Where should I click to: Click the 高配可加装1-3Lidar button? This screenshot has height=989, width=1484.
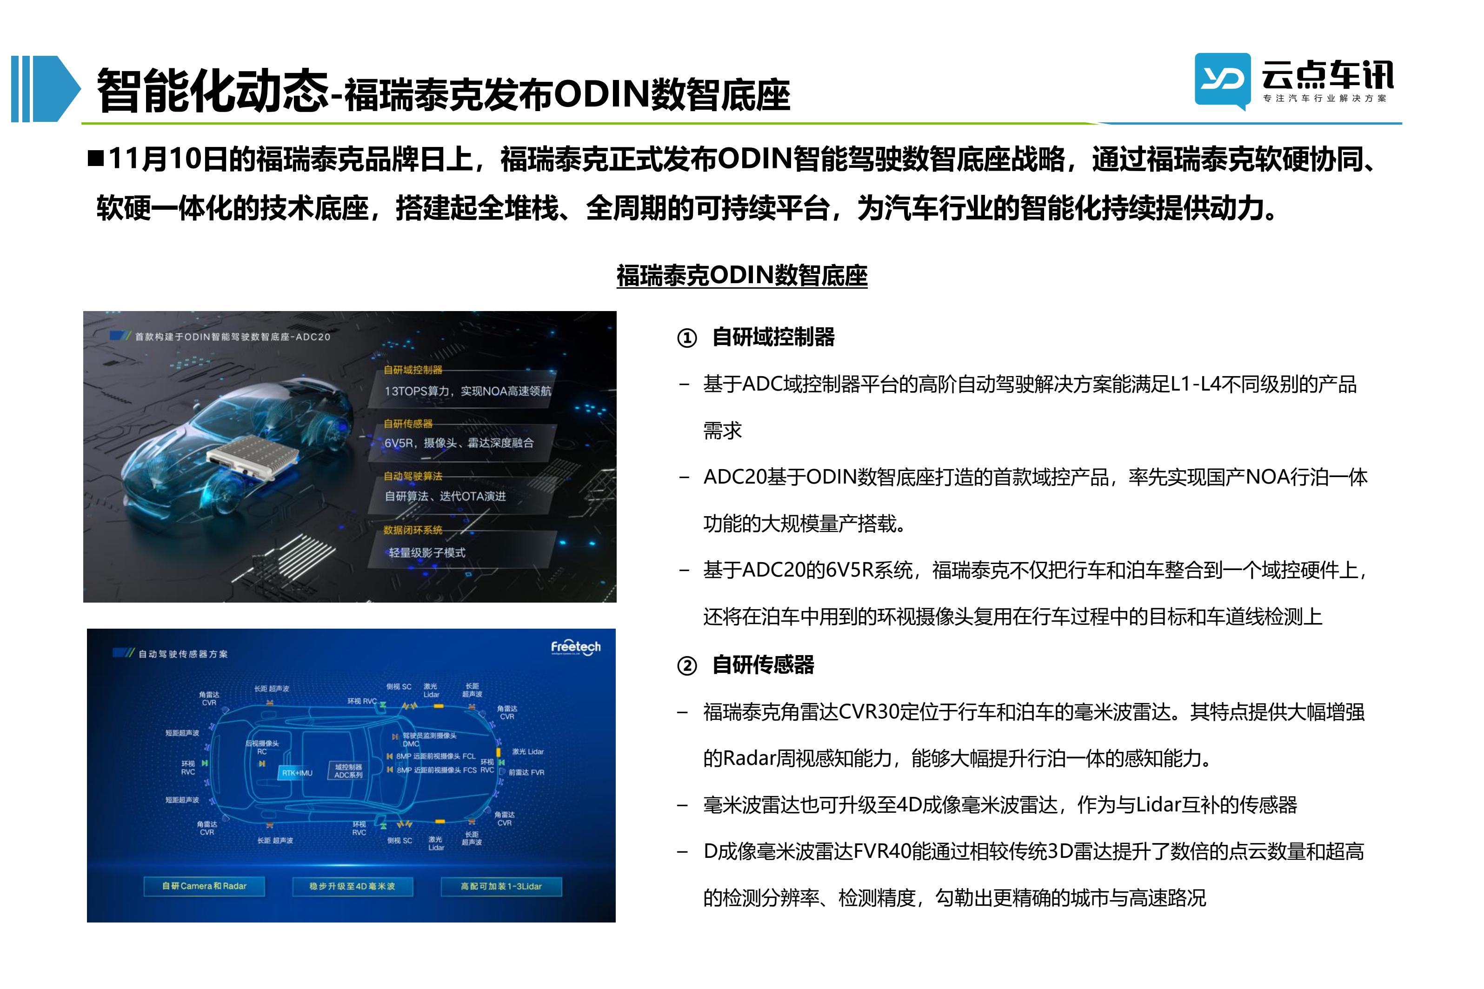pos(501,886)
